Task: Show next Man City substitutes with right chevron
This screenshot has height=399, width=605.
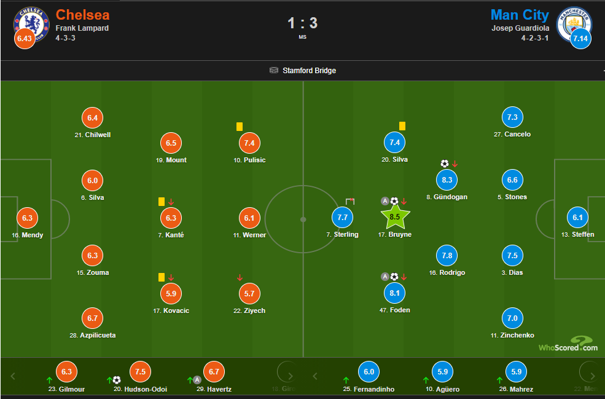Action: pos(593,376)
